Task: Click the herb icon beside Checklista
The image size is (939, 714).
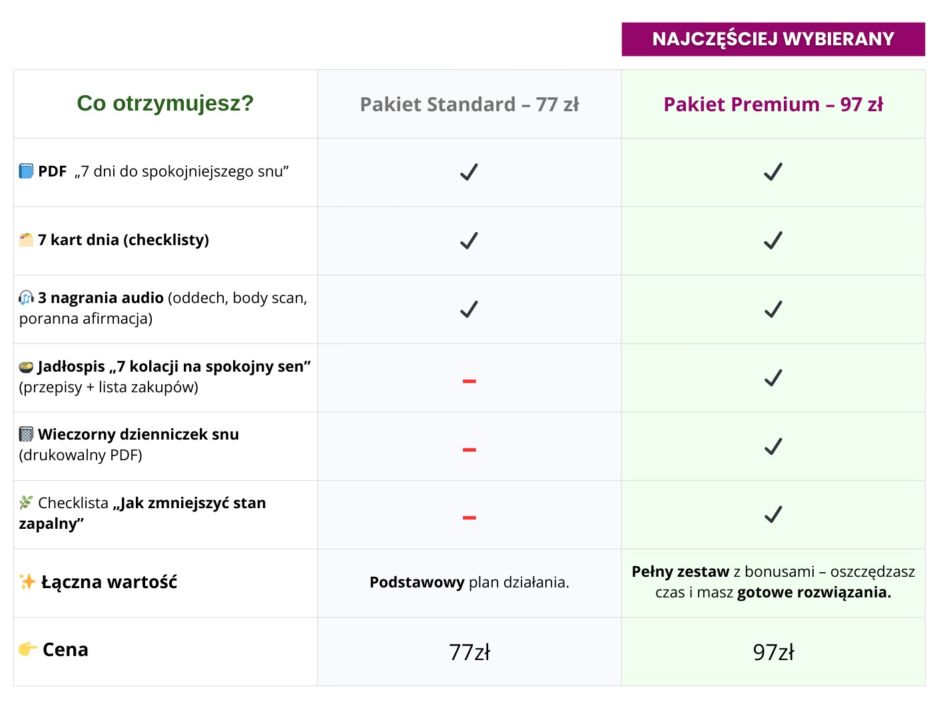Action: pyautogui.click(x=26, y=502)
